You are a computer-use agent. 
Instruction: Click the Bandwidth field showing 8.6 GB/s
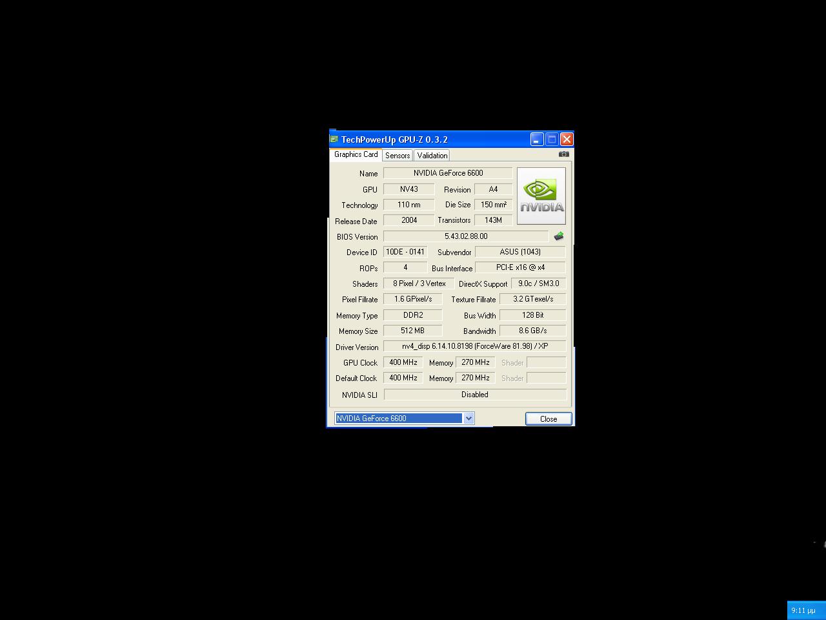(532, 331)
